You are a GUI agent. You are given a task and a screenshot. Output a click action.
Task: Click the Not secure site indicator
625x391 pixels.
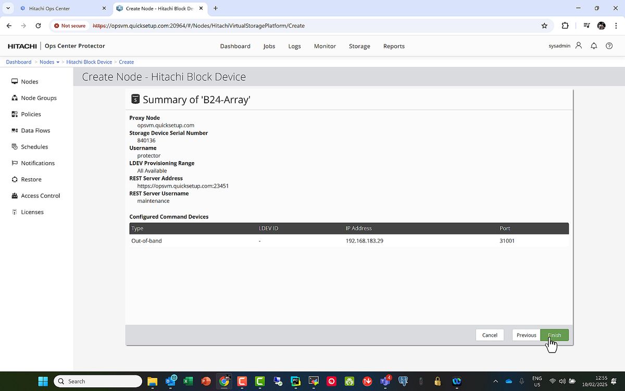point(70,26)
